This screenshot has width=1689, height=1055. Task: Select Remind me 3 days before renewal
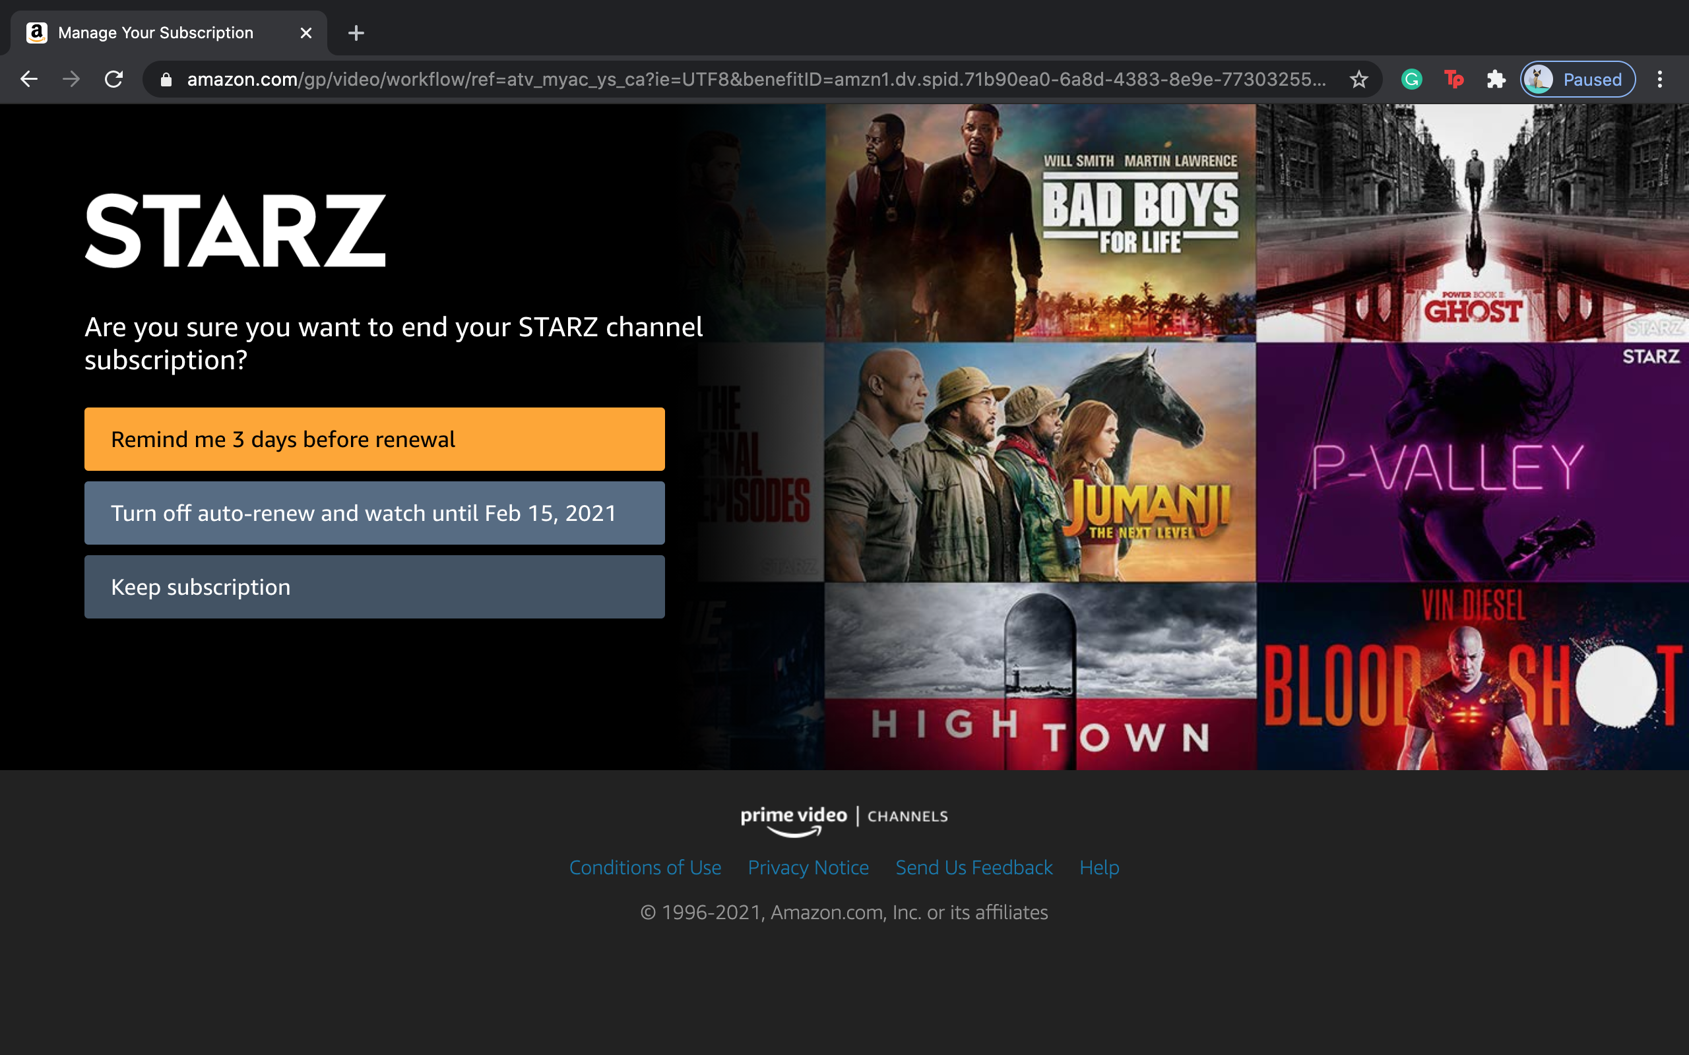click(375, 438)
